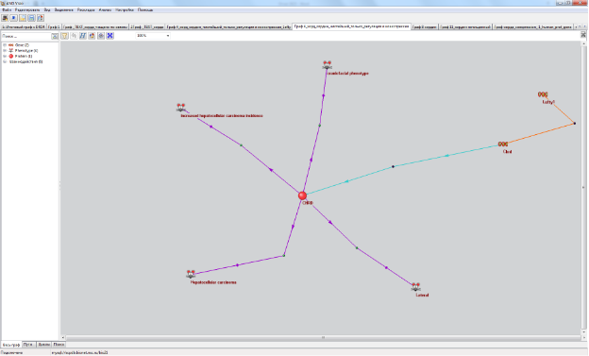Click the craniofacial phenotype node
This screenshot has width=589, height=356.
(328, 65)
